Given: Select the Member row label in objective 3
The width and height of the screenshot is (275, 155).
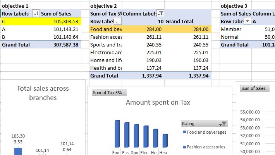Looking at the screenshot, I should click(x=231, y=29).
